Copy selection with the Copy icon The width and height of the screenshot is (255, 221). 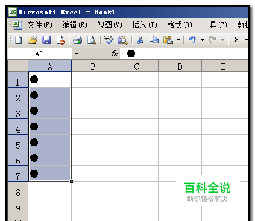(154, 40)
